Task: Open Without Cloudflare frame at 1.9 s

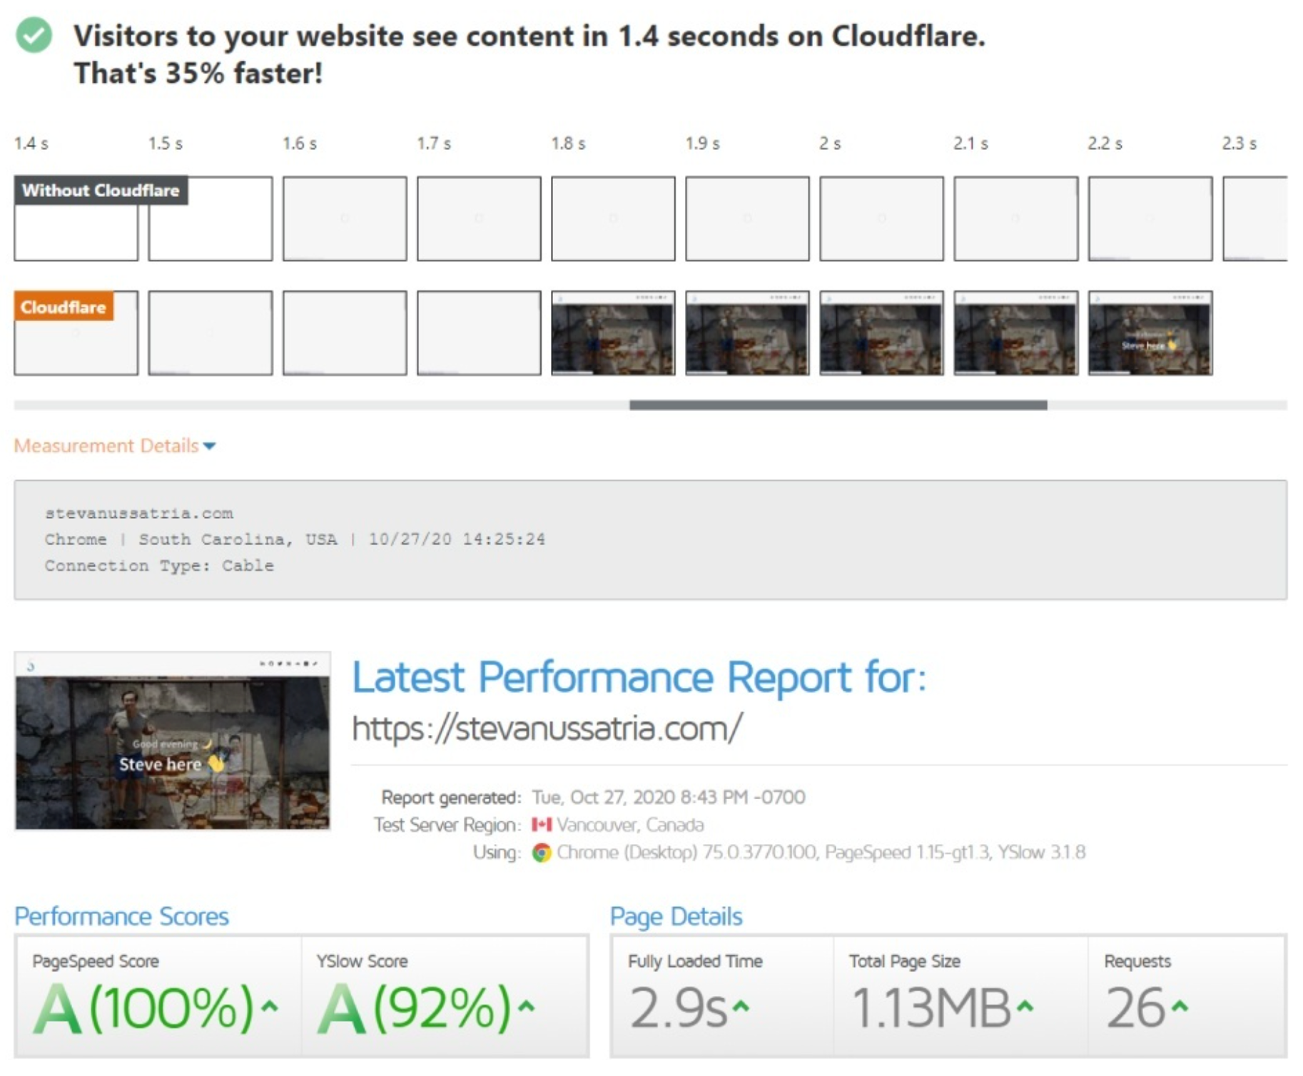Action: point(747,218)
